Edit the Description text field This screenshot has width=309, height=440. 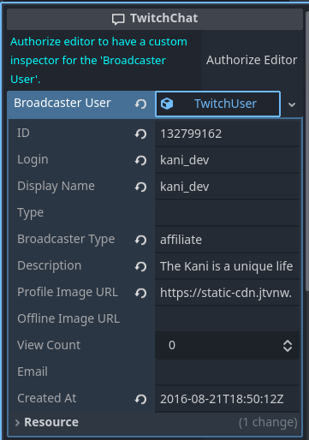click(x=228, y=266)
